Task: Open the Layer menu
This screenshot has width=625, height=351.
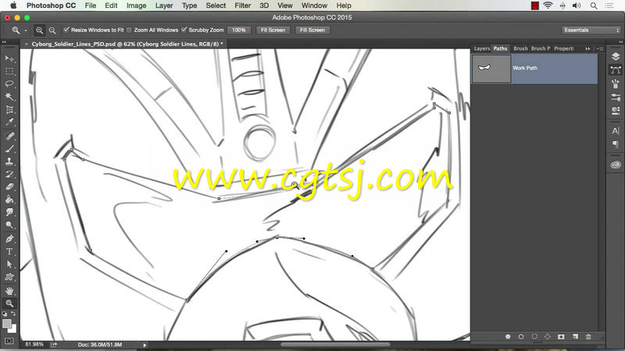Action: [x=164, y=5]
